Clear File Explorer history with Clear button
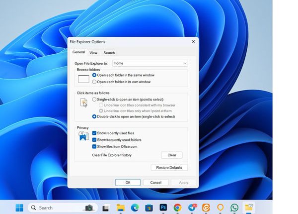This screenshot has height=214, width=298. [172, 155]
